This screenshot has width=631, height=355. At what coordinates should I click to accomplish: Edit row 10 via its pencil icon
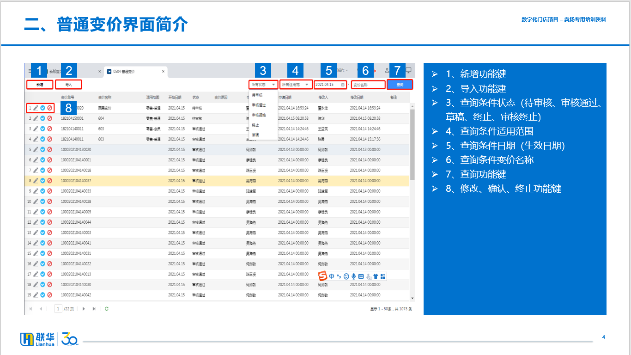(36, 202)
